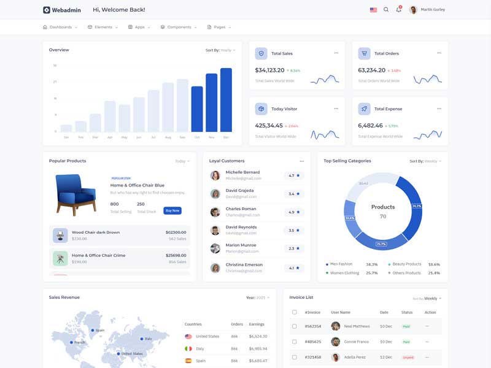Open the Loyal Customers three-dot menu

[301, 161]
